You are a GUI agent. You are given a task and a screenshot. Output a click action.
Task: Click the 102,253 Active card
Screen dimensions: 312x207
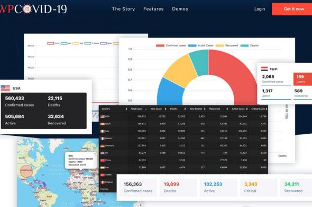218,188
